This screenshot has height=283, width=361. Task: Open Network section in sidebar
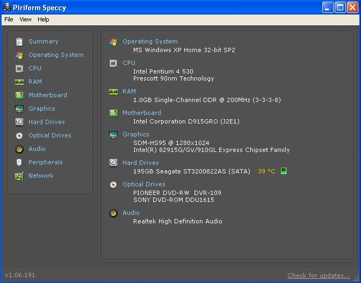coord(41,176)
